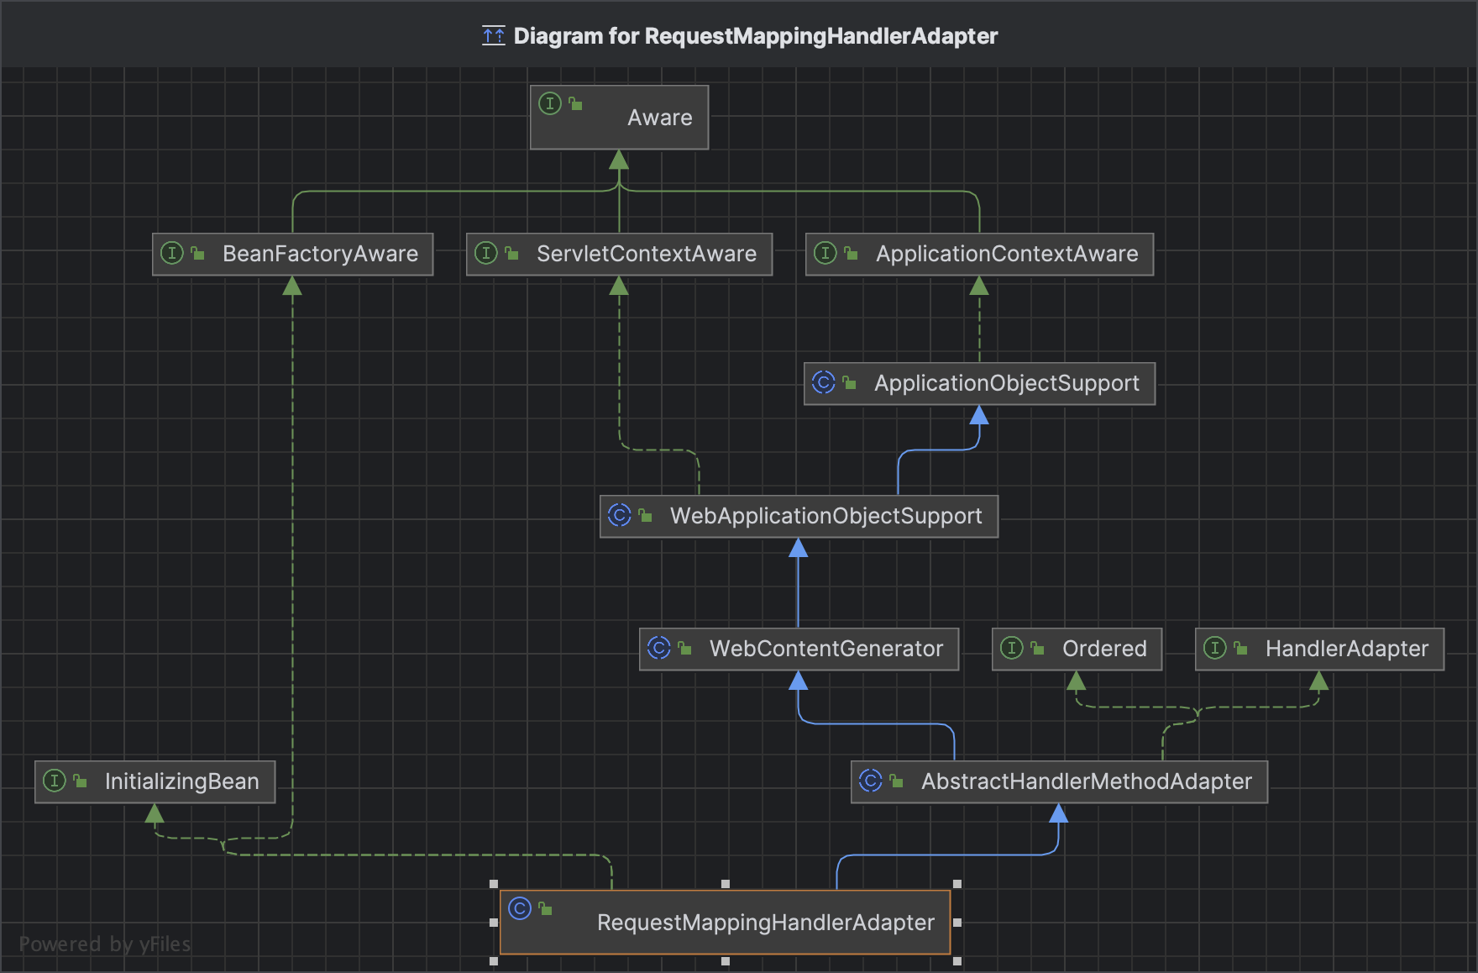The image size is (1478, 973).
Task: Click the public visibility icon on ServletContextAware
Action: click(x=512, y=253)
